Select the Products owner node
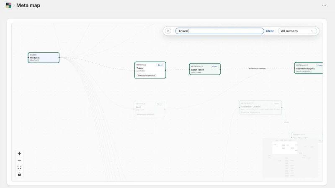335x188 pixels. (44, 58)
